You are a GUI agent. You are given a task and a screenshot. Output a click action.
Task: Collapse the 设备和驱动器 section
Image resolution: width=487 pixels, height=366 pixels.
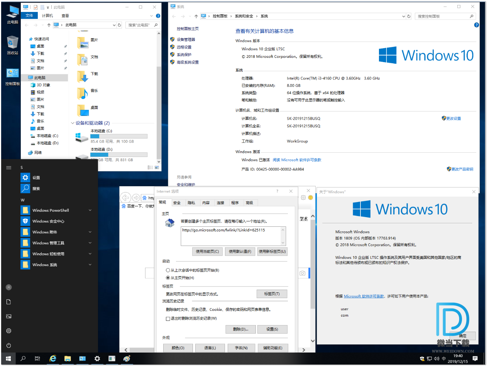point(73,123)
